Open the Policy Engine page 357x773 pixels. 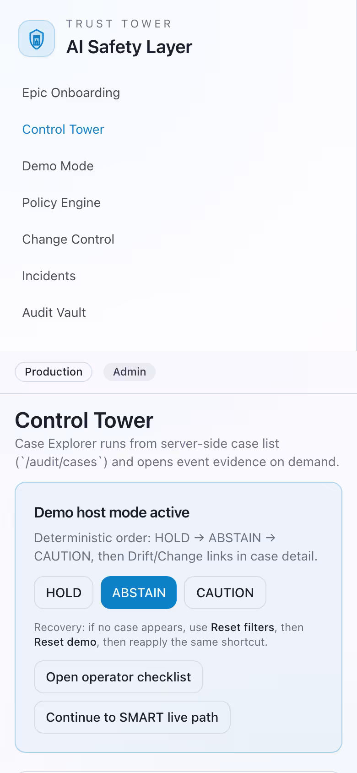(x=61, y=202)
